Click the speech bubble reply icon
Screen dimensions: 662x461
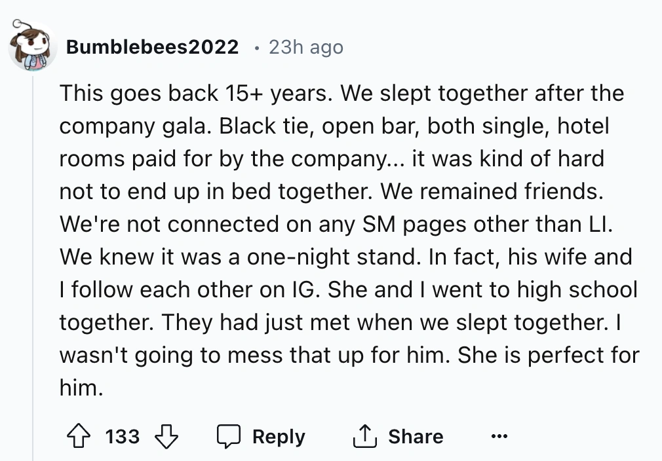tap(229, 436)
